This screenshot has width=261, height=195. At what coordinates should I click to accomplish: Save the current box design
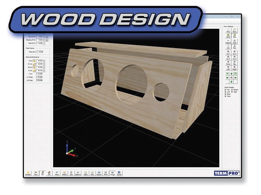pyautogui.click(x=92, y=173)
